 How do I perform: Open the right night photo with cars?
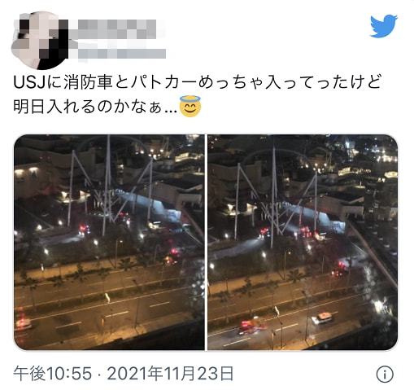click(x=303, y=242)
